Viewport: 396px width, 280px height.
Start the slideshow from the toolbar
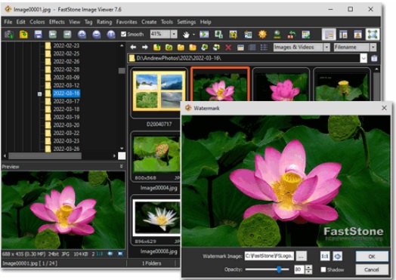click(204, 34)
